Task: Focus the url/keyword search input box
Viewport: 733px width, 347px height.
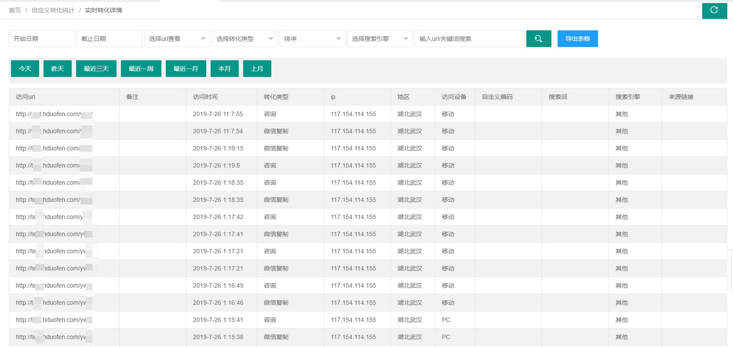Action: [x=469, y=39]
